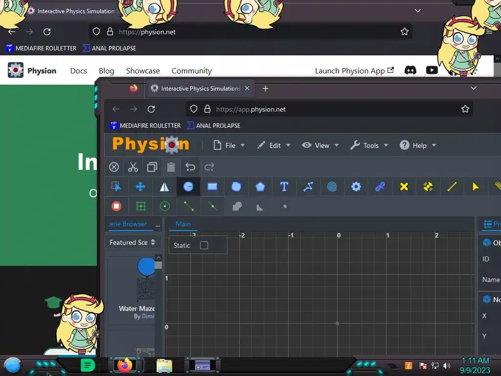
Task: List all tabs in front Firefox window
Action: click(474, 88)
